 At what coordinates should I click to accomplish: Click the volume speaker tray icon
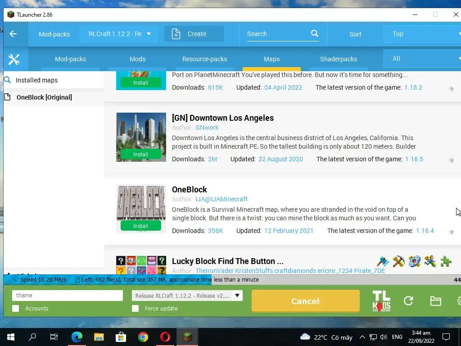(383, 337)
